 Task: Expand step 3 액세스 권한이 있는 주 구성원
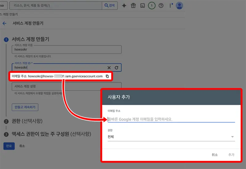51,134
